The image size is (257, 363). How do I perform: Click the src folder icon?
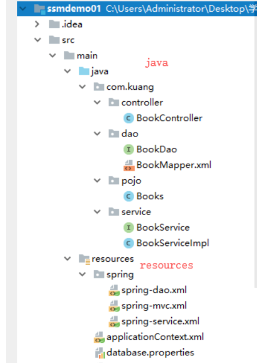point(54,40)
